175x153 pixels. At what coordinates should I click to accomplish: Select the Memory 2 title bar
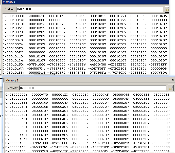(89, 80)
